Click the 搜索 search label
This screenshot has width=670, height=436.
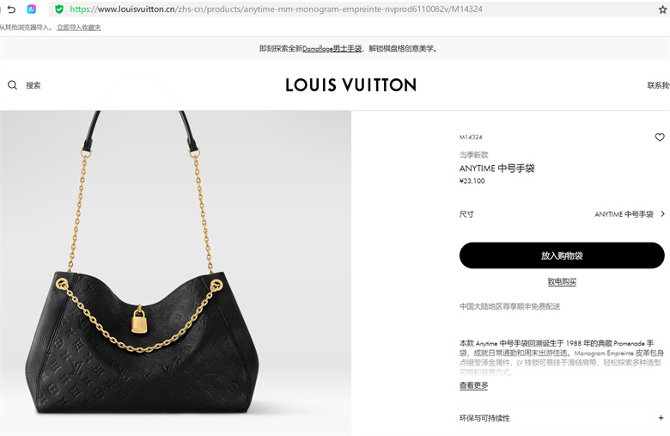[x=33, y=85]
